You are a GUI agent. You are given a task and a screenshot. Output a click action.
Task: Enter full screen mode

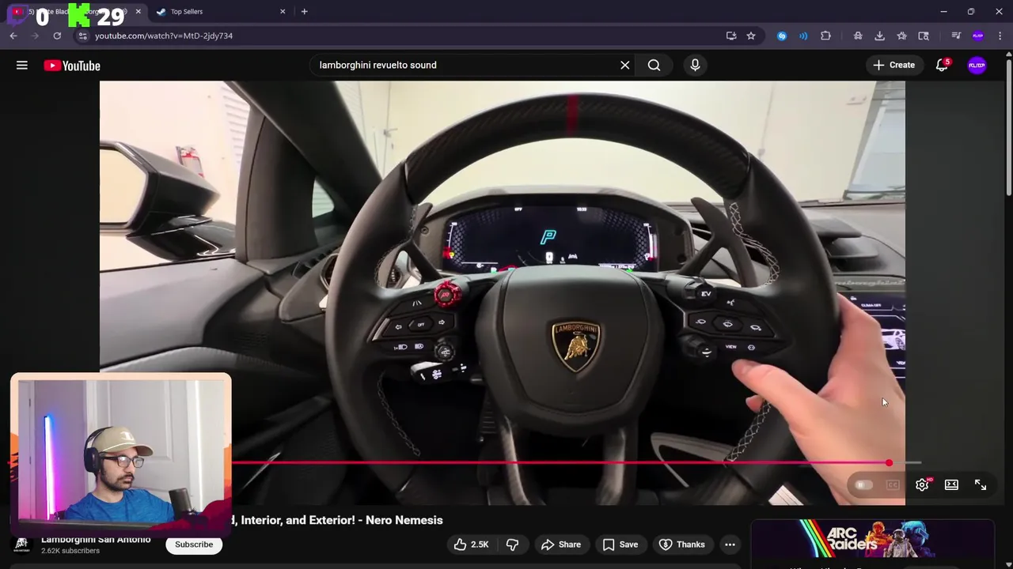coord(981,484)
